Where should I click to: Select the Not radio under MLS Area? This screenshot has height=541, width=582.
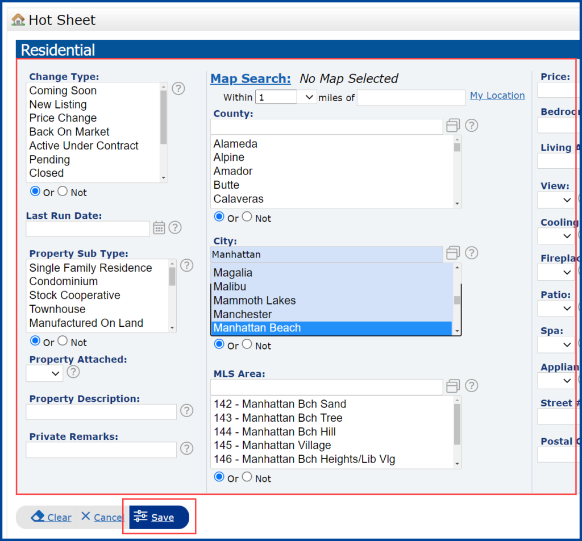(246, 477)
